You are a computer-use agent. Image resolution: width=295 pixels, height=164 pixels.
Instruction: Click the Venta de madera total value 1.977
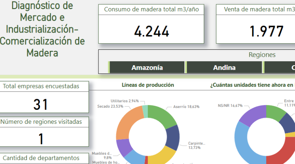(x=266, y=32)
